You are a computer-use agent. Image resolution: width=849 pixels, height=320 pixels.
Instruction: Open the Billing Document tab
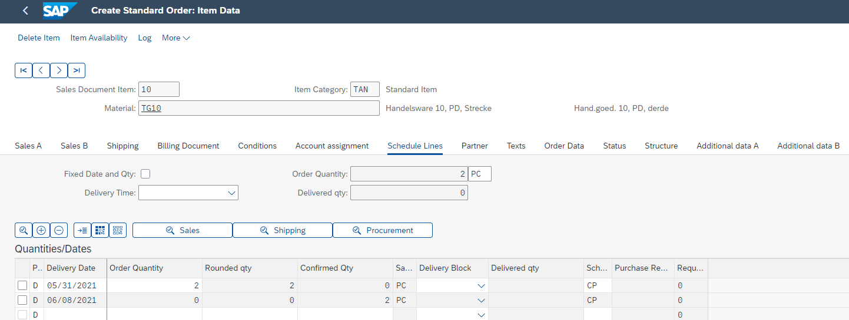(188, 146)
